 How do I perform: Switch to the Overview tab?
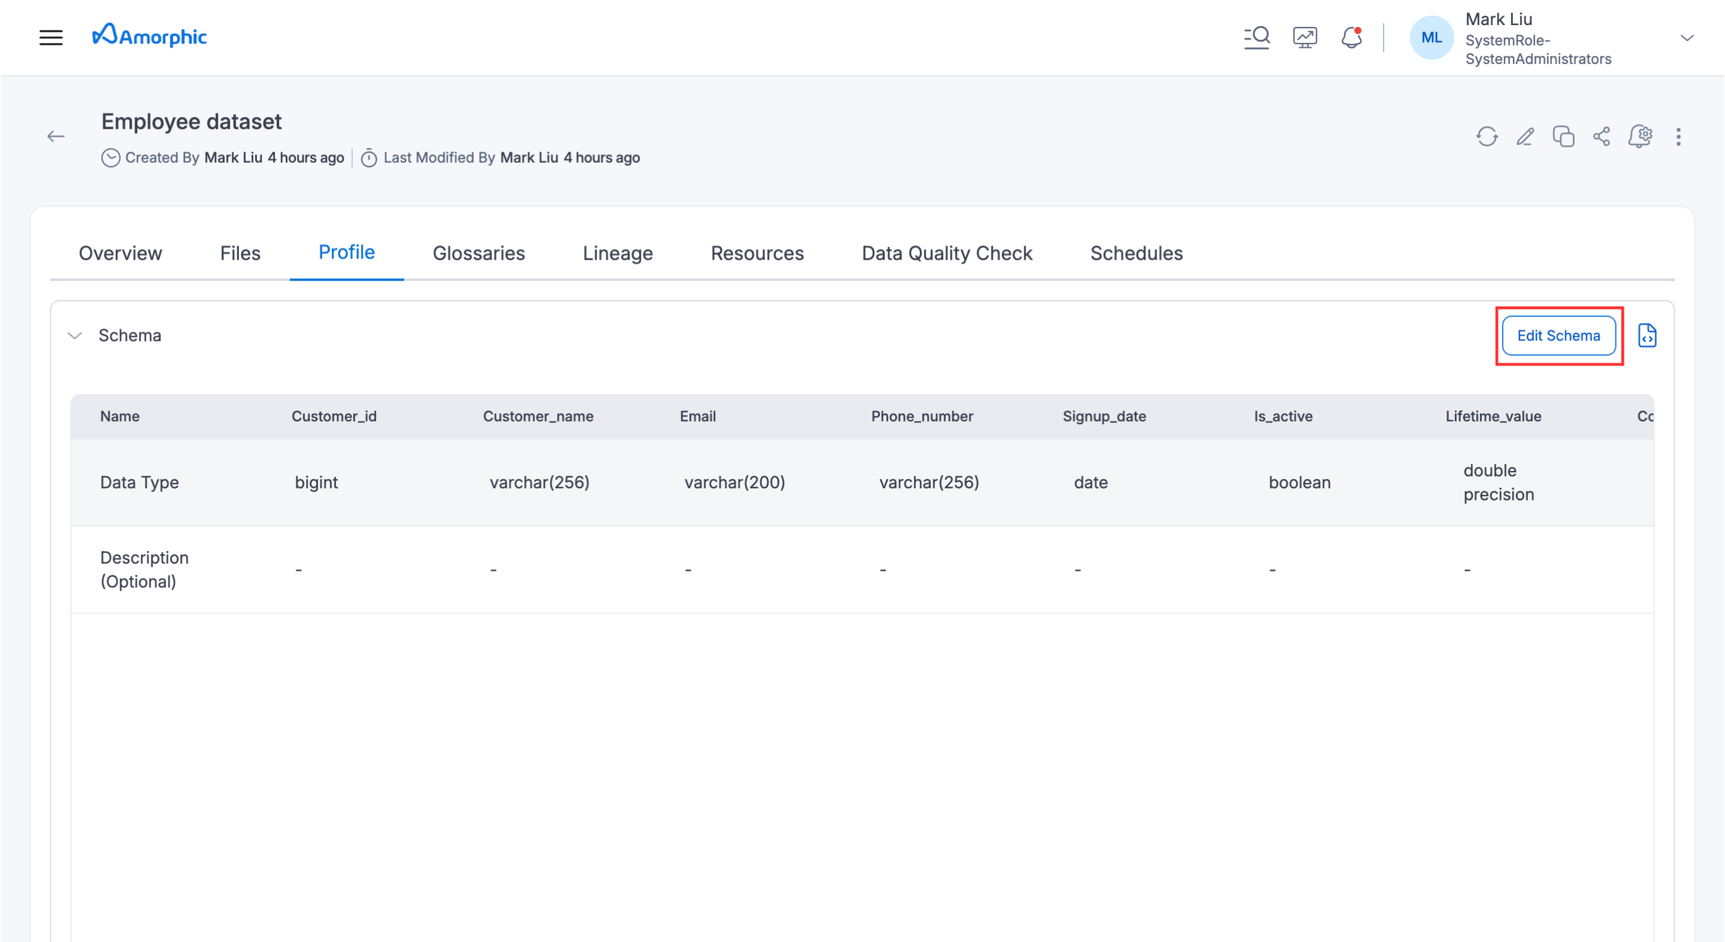120,253
